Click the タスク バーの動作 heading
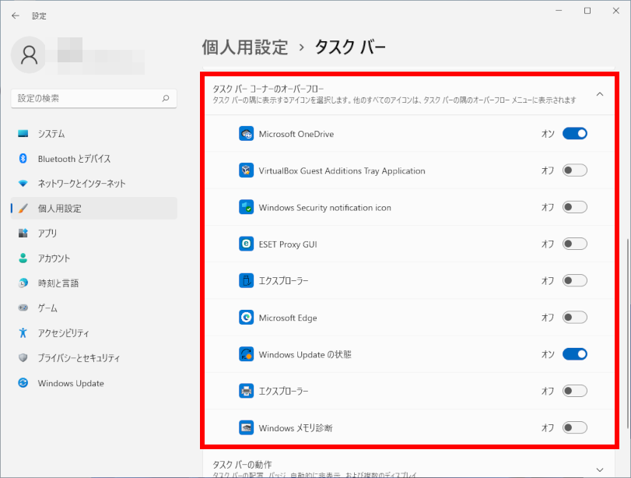This screenshot has width=631, height=478. [x=242, y=464]
